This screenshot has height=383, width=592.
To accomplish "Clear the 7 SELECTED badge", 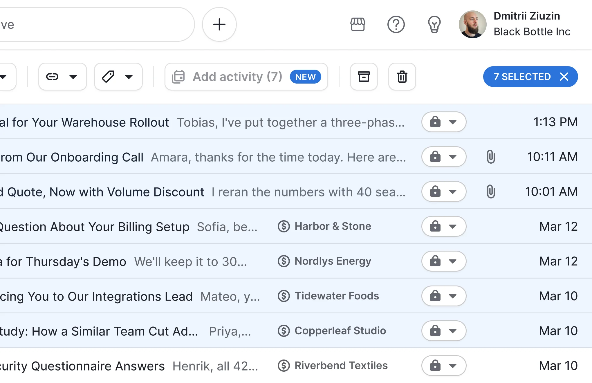I will pyautogui.click(x=564, y=77).
